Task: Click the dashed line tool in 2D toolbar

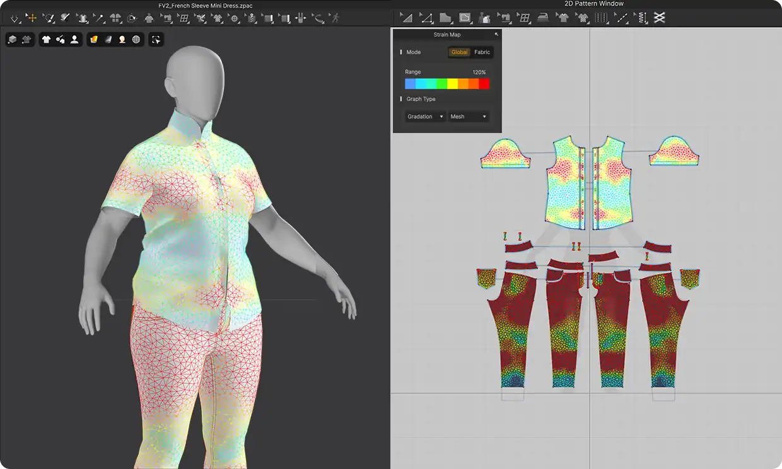Action: pyautogui.click(x=622, y=18)
